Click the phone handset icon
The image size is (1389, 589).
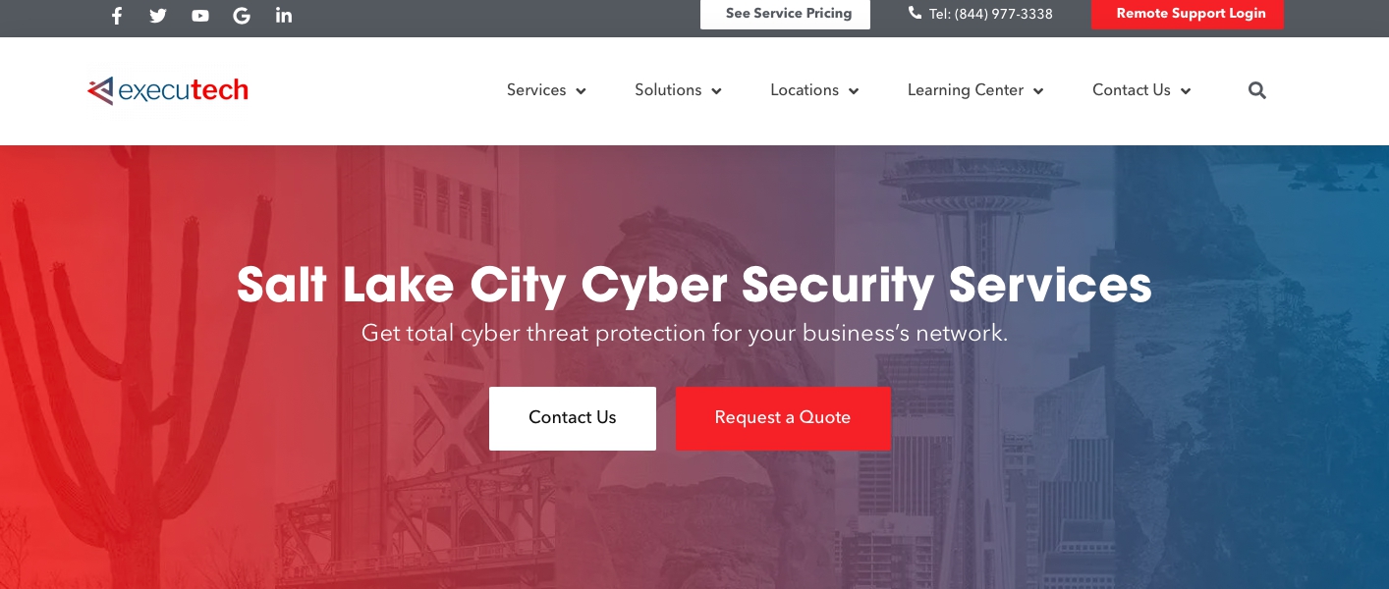point(916,13)
